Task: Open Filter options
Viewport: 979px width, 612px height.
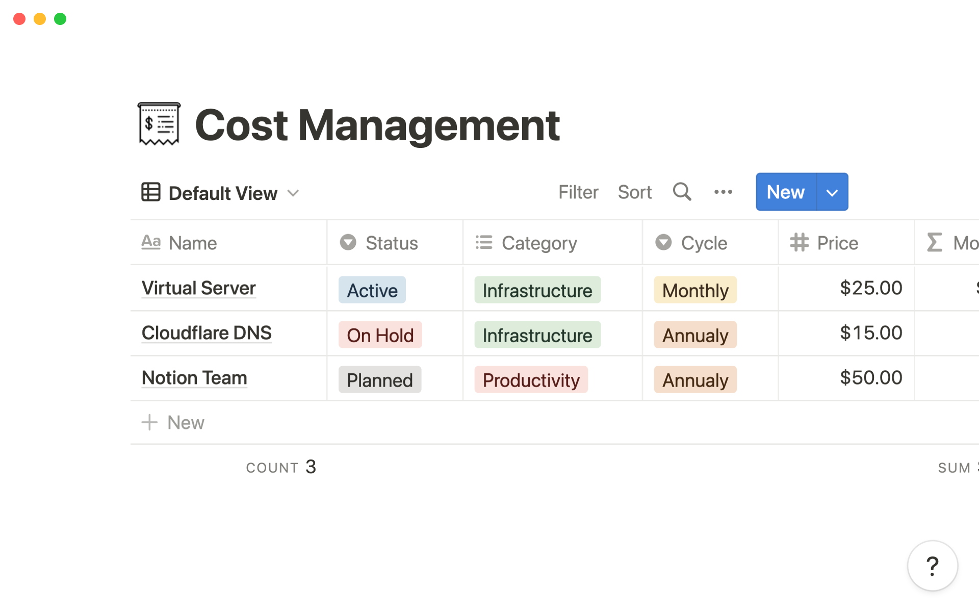Action: click(x=578, y=192)
